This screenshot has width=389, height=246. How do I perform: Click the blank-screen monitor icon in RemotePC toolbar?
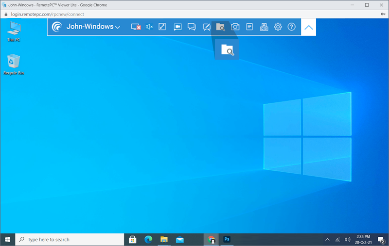click(136, 27)
